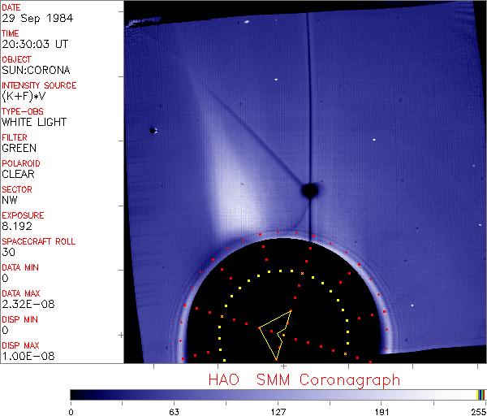Click the polaroid value "CLEAR"
Viewport: 487px width, 416px height.
tap(18, 174)
